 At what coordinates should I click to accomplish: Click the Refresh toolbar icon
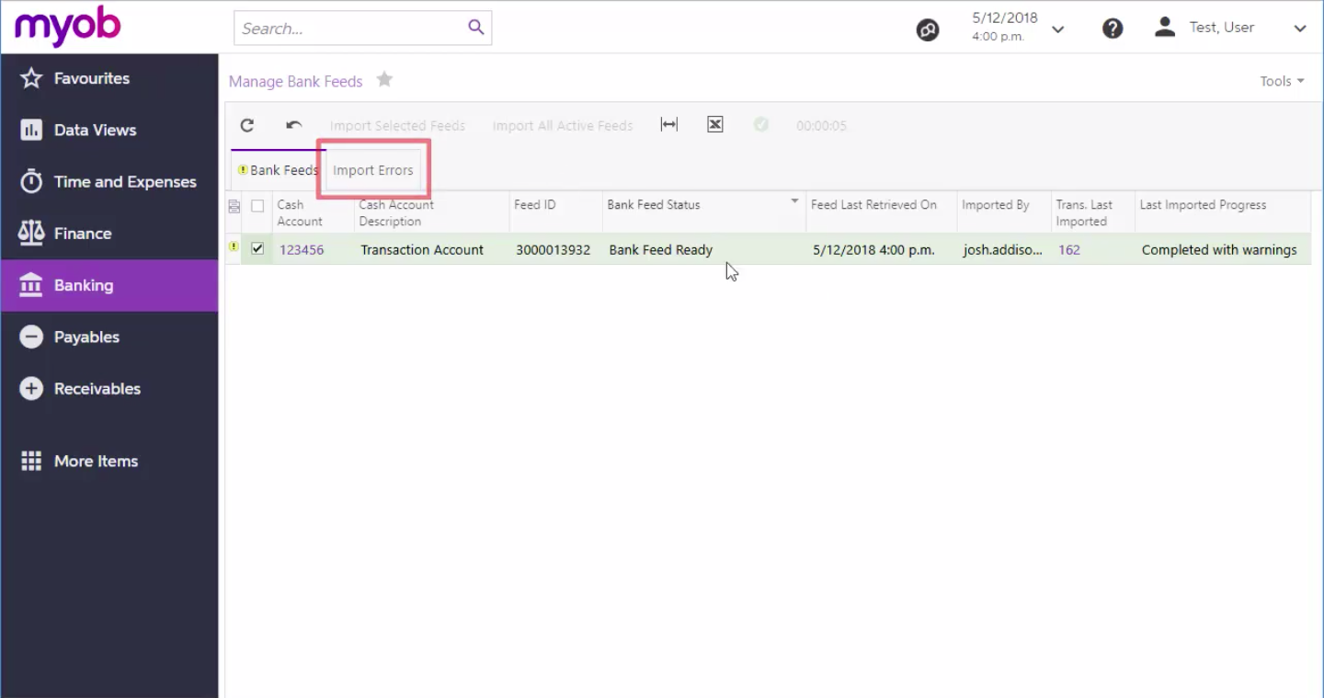point(247,125)
